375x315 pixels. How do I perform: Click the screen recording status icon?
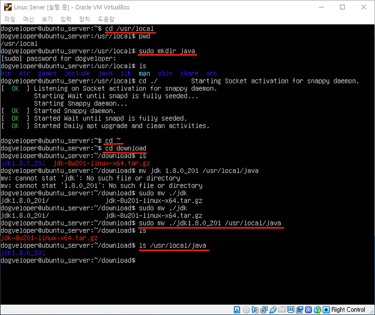point(299,310)
